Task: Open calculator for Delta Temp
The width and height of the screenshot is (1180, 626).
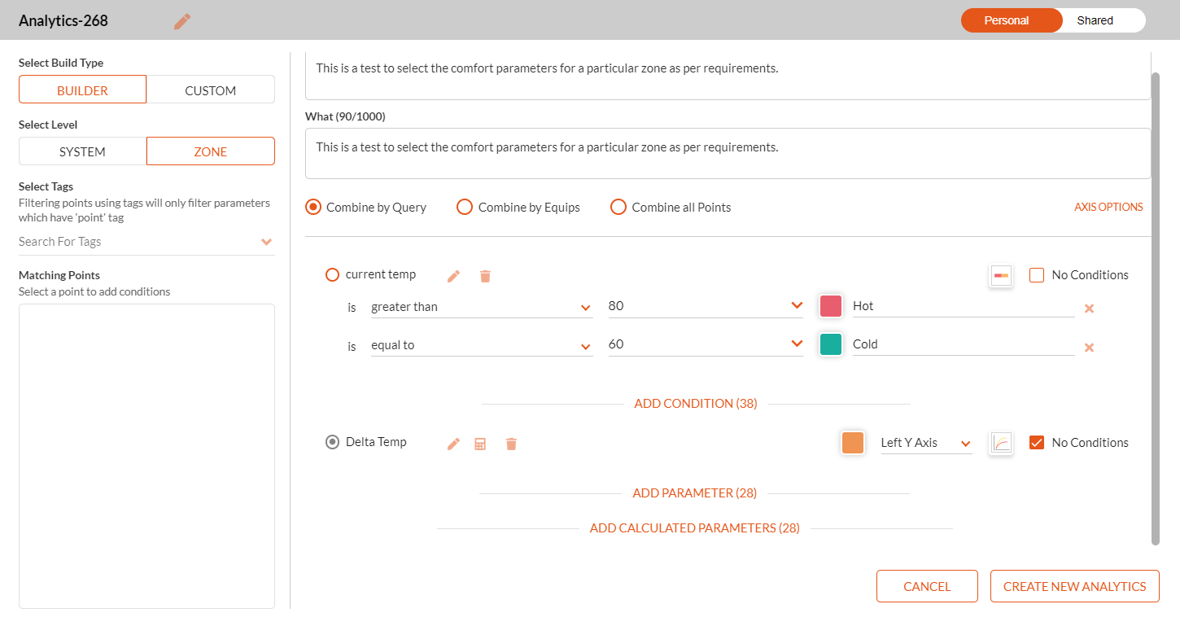Action: [480, 444]
